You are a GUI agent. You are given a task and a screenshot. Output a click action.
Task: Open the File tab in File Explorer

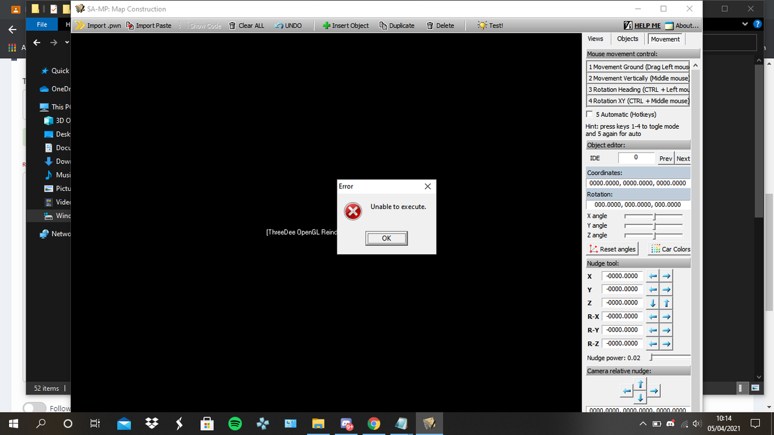[x=42, y=25]
